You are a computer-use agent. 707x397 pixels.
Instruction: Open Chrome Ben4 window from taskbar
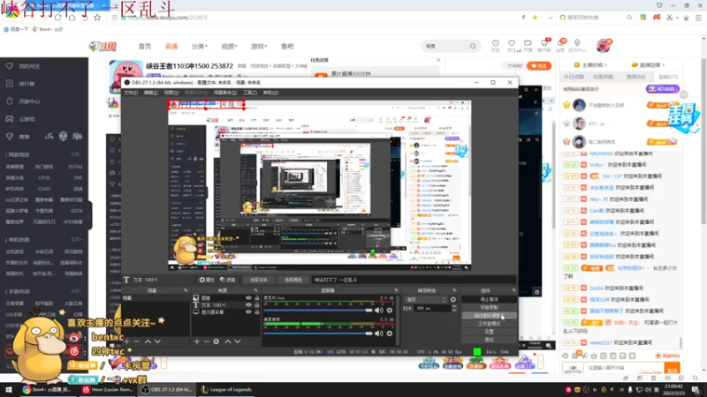point(47,389)
